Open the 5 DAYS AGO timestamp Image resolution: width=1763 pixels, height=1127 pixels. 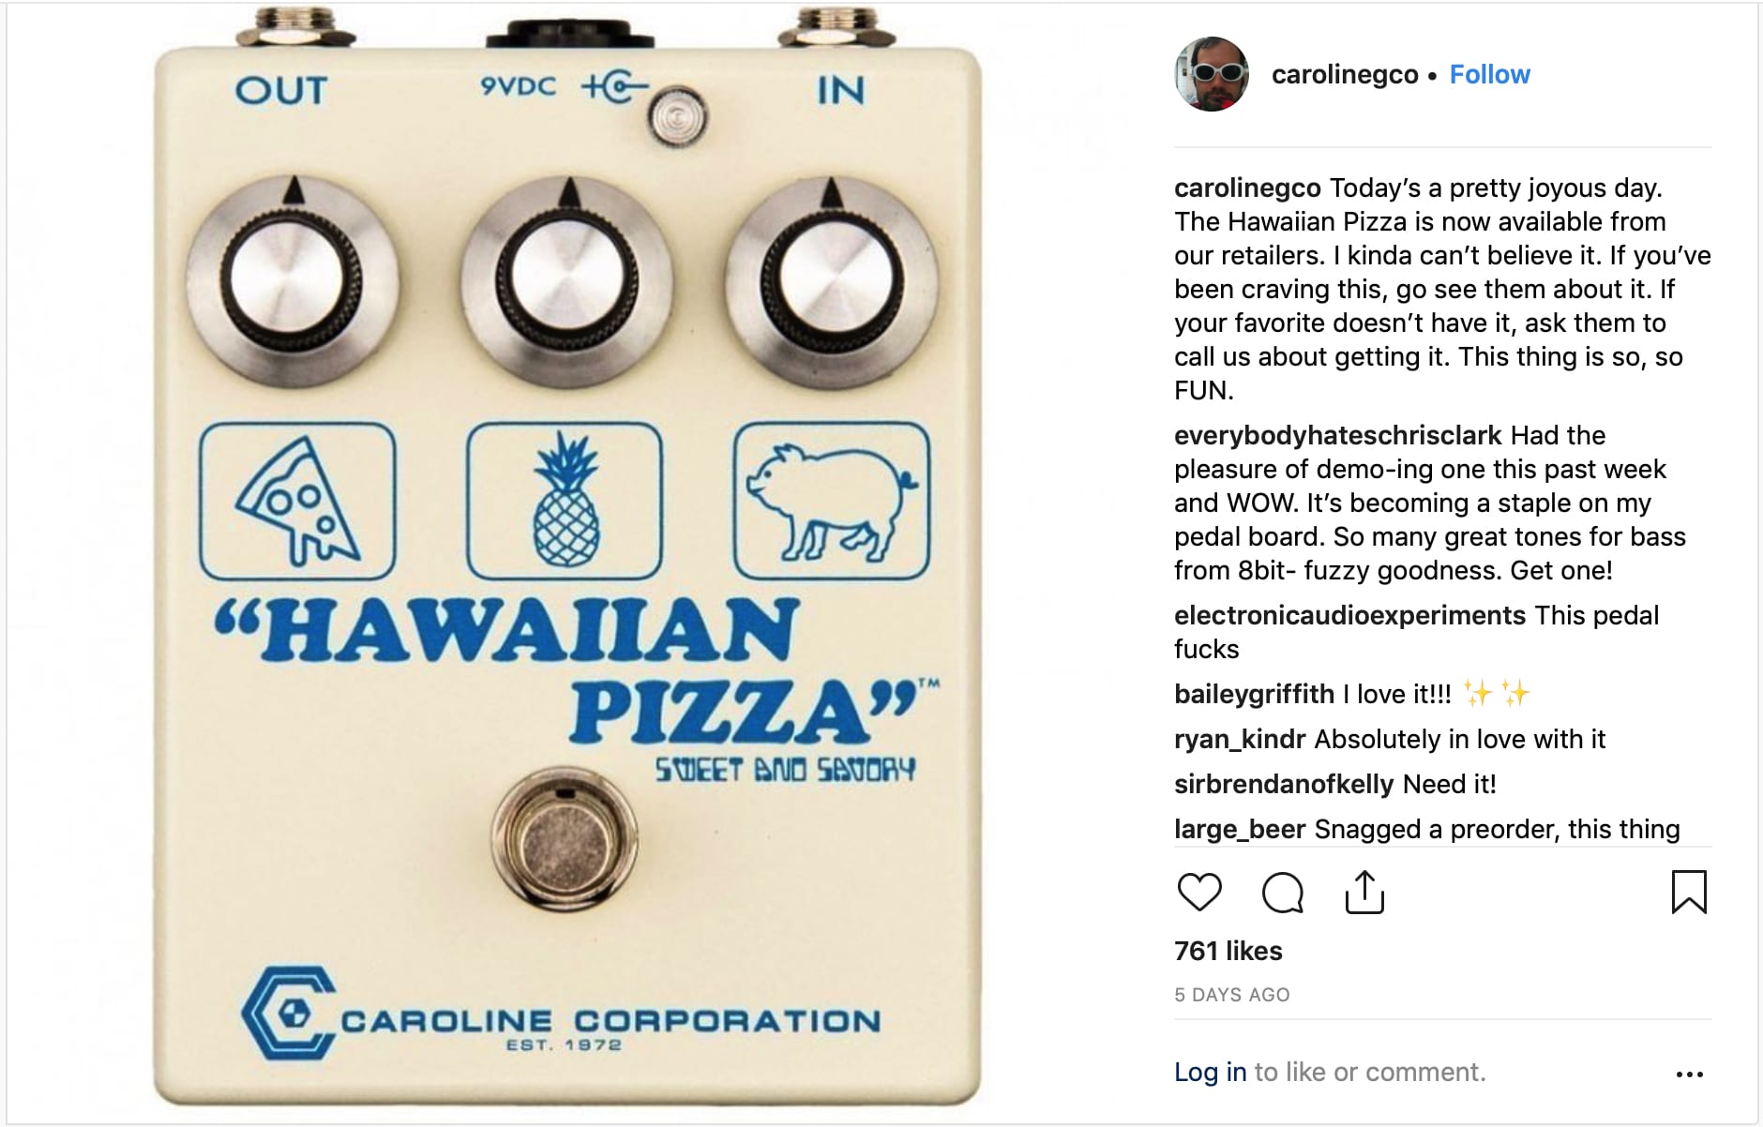coord(1232,995)
